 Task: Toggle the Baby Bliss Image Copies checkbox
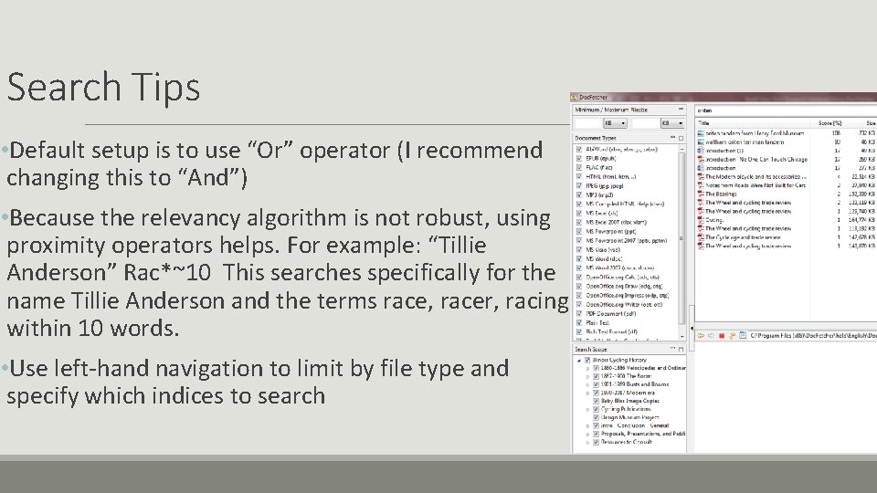[x=596, y=401]
